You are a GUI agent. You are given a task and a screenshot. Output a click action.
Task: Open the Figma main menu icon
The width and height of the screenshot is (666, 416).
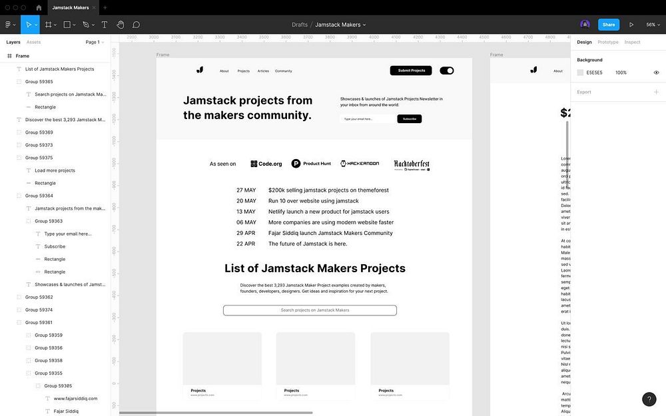(x=7, y=25)
